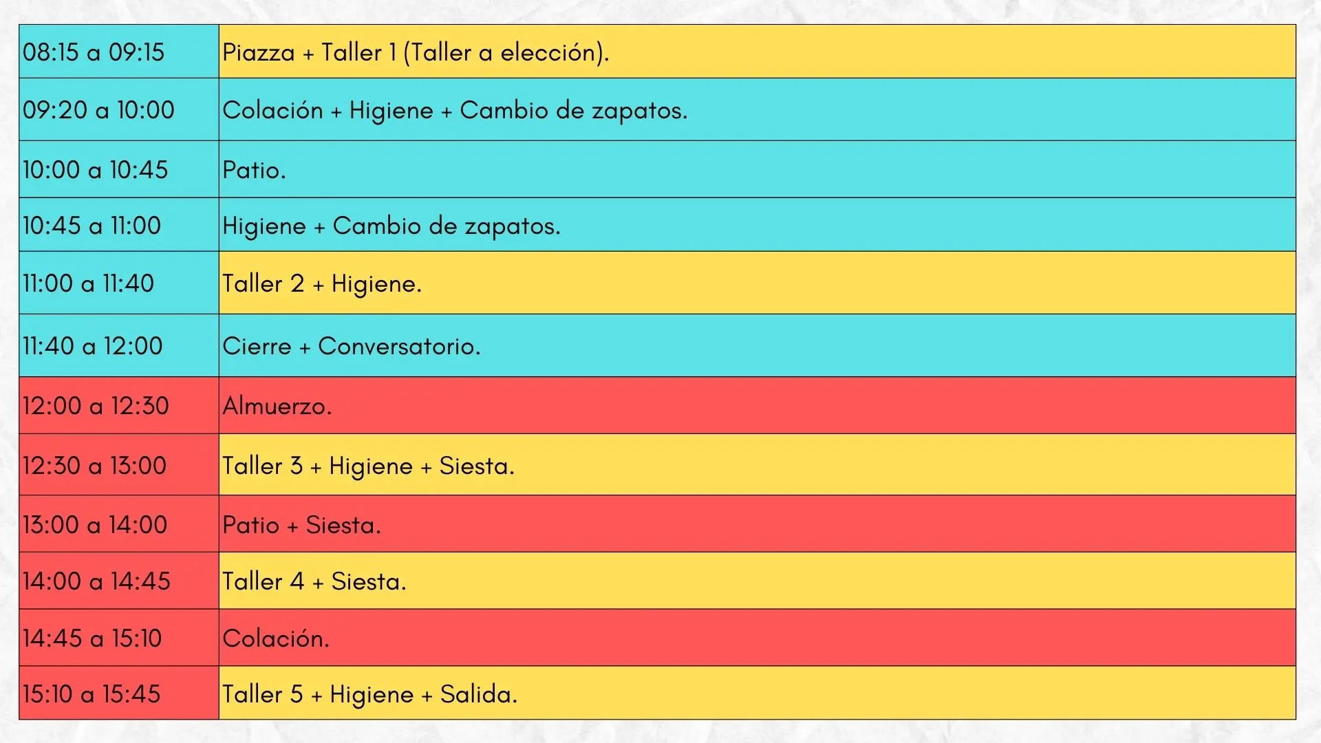Select the 10:45 a 11:00 time cell
The height and width of the screenshot is (743, 1321).
(119, 225)
